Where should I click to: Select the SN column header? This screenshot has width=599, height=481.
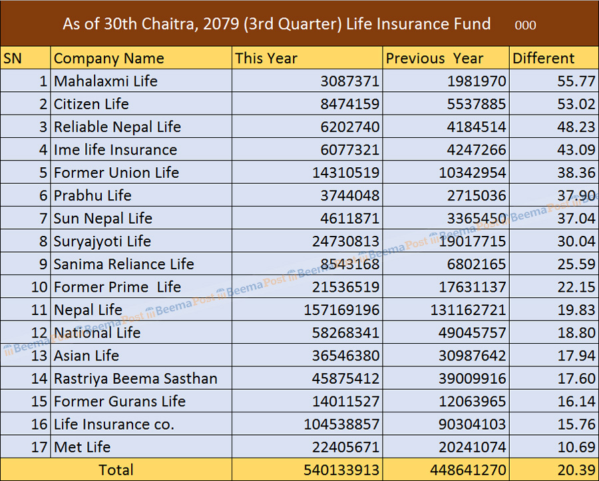(13, 59)
